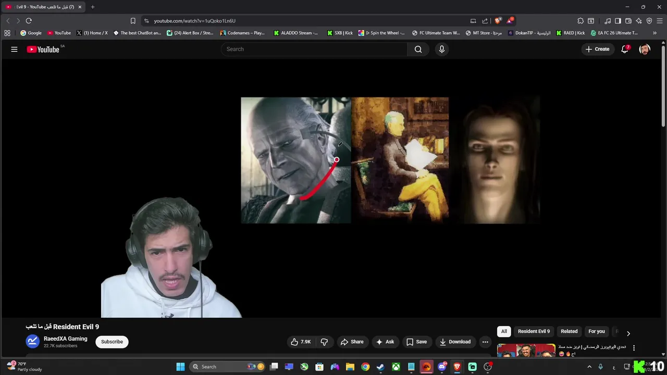
Task: Toggle the browser sidebar panel icon
Action: pyautogui.click(x=618, y=21)
